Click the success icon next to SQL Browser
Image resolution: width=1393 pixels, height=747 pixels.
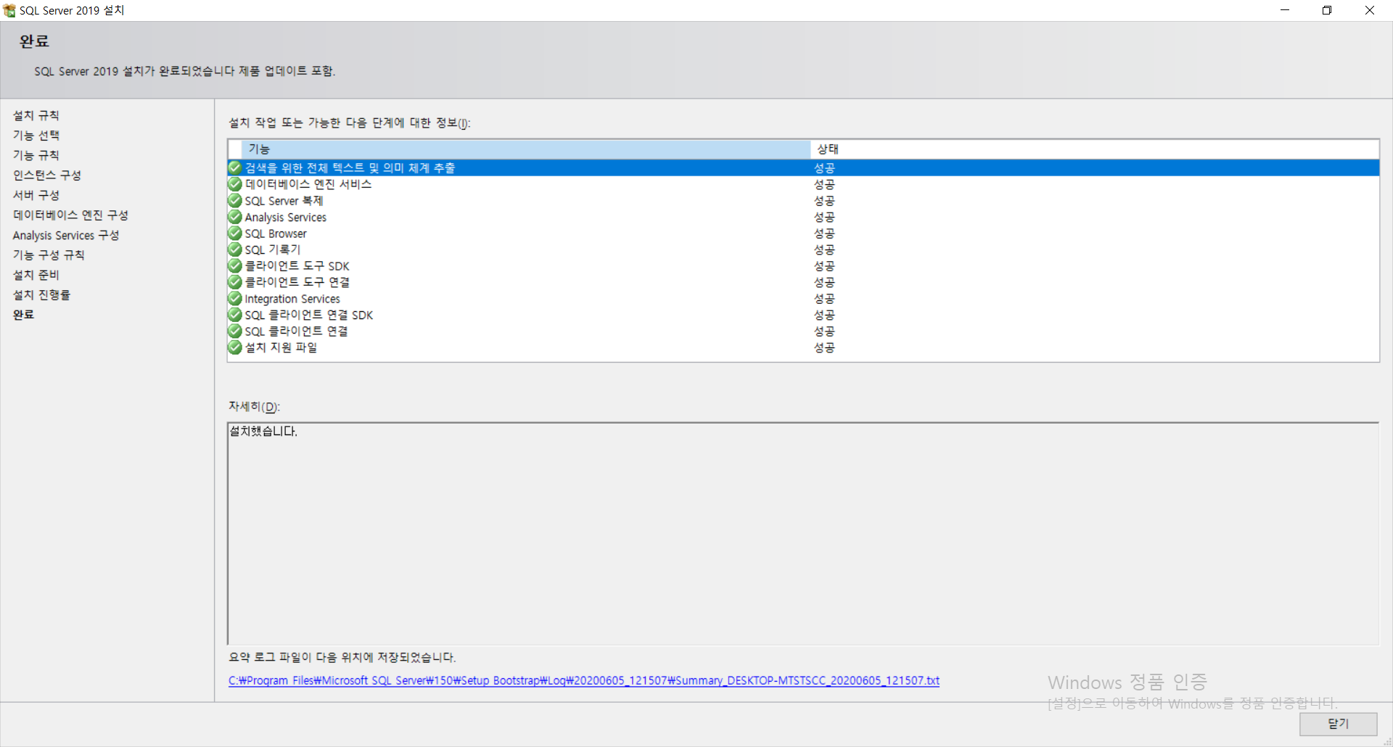(235, 233)
